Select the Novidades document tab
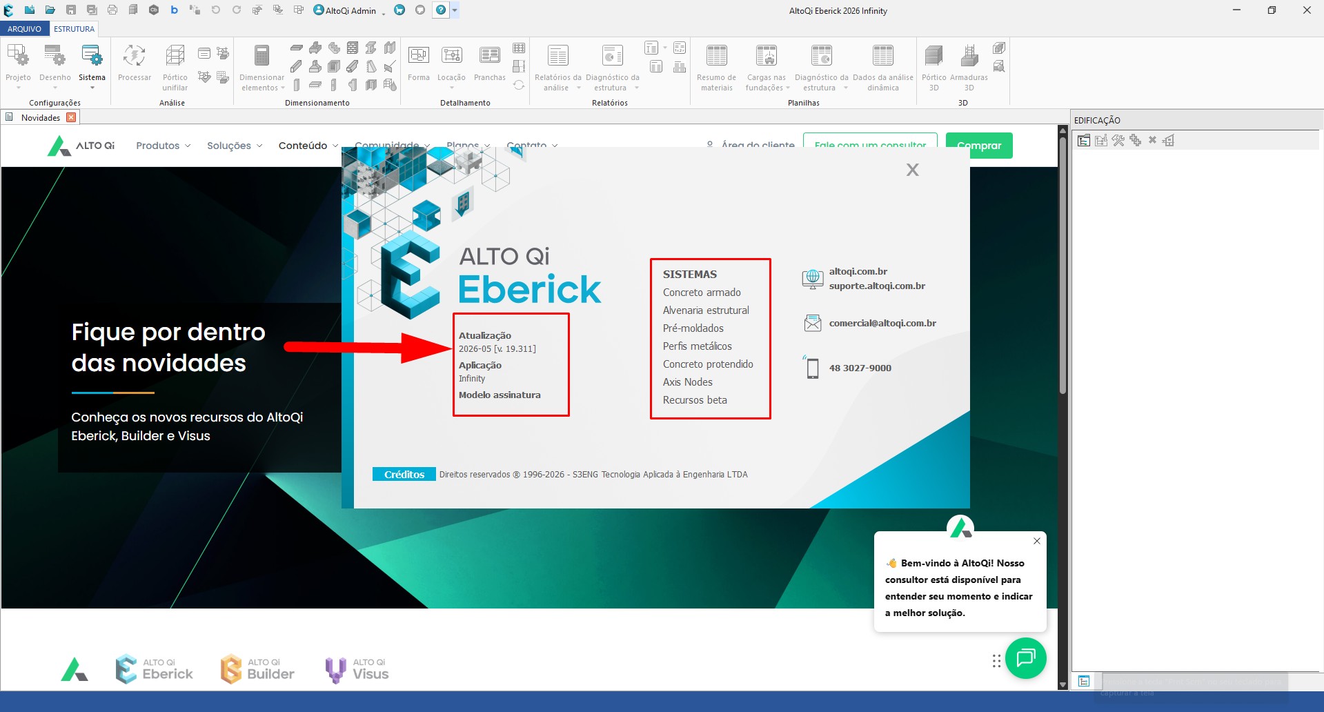The height and width of the screenshot is (712, 1324). (x=41, y=117)
